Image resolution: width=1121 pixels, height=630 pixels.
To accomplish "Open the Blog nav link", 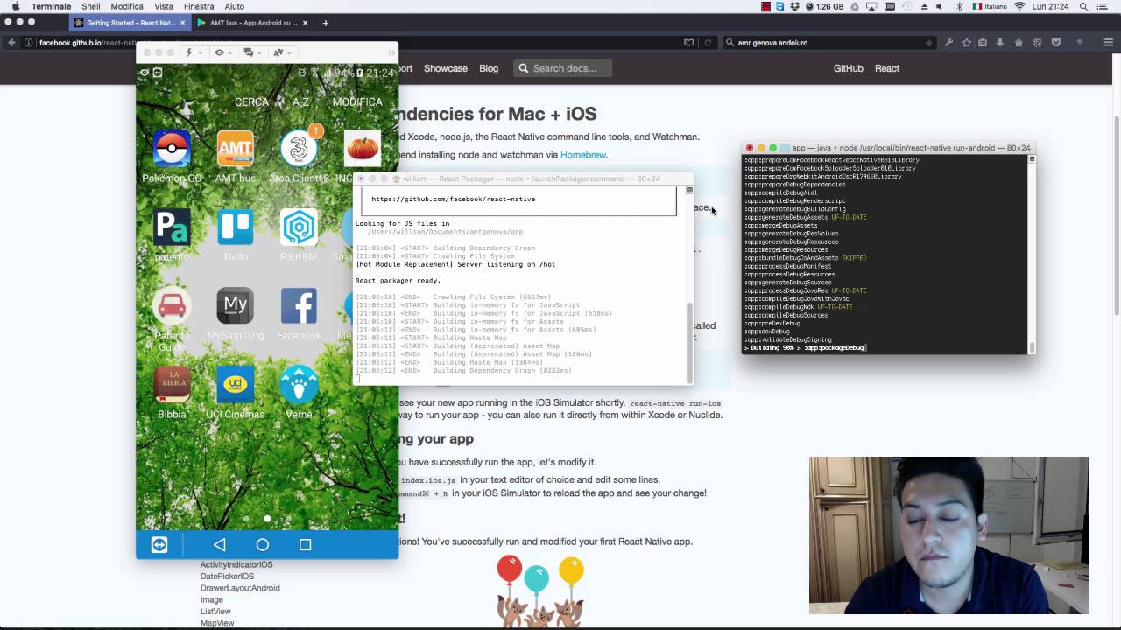I will pos(489,68).
